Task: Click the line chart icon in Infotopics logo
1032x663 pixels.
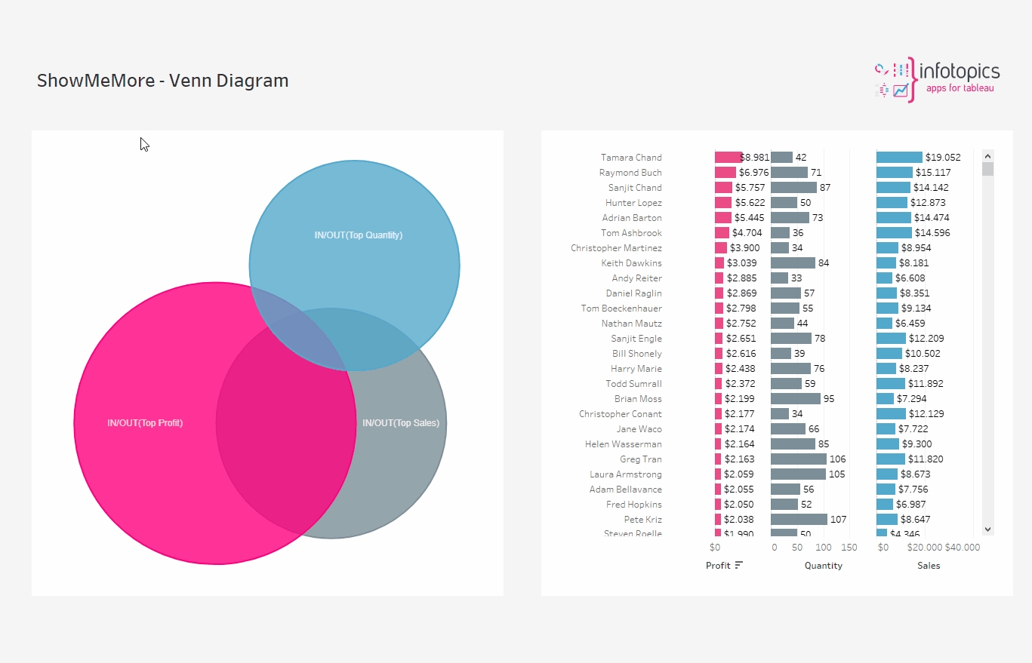Action: point(900,91)
